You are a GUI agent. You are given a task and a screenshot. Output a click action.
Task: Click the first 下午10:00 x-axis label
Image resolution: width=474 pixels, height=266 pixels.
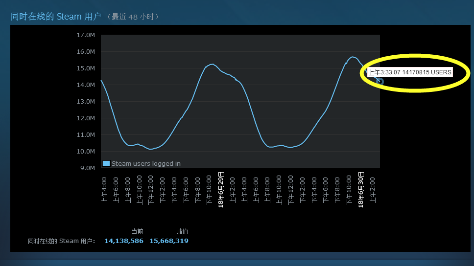(209, 190)
